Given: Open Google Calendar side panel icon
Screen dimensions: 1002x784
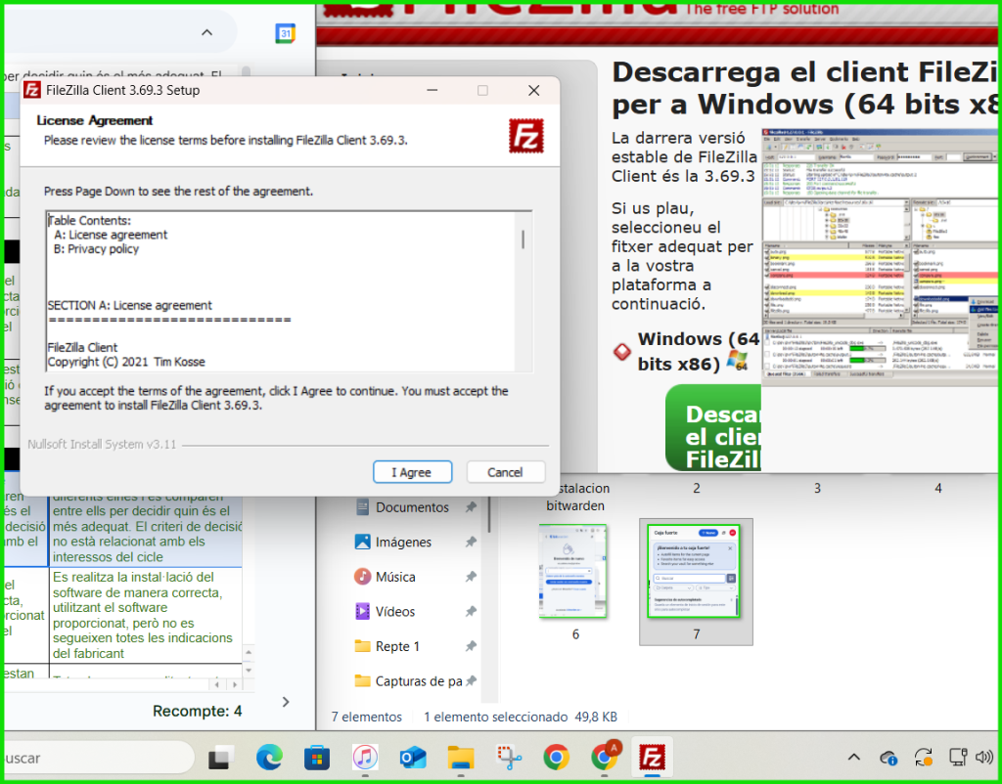Looking at the screenshot, I should (x=285, y=33).
